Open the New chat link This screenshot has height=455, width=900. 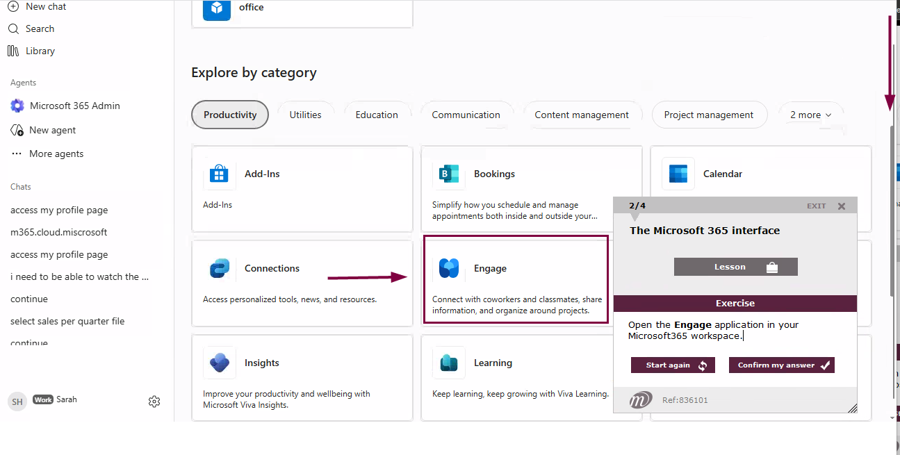(x=46, y=6)
